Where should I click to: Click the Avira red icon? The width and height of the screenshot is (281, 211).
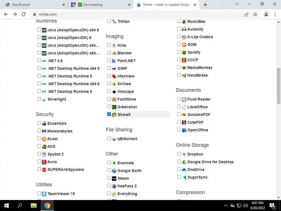pyautogui.click(x=44, y=162)
